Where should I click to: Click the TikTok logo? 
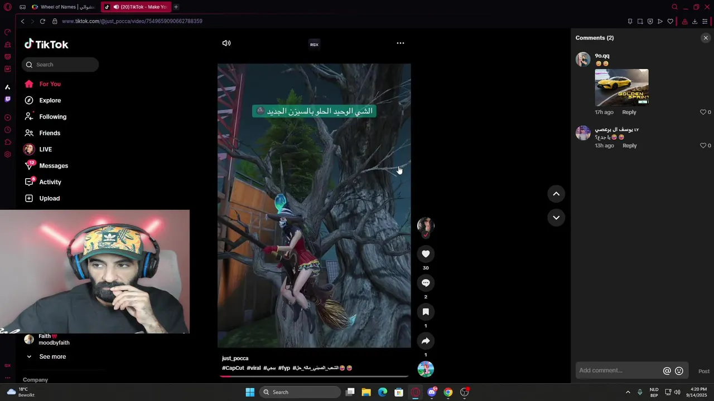coord(46,45)
